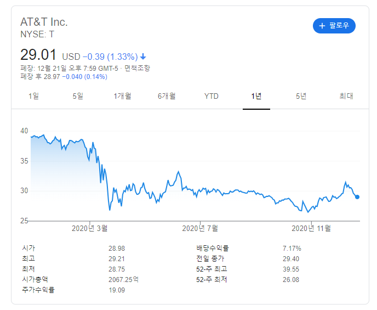Click the 25 y-axis label
The image size is (377, 310).
pos(24,221)
